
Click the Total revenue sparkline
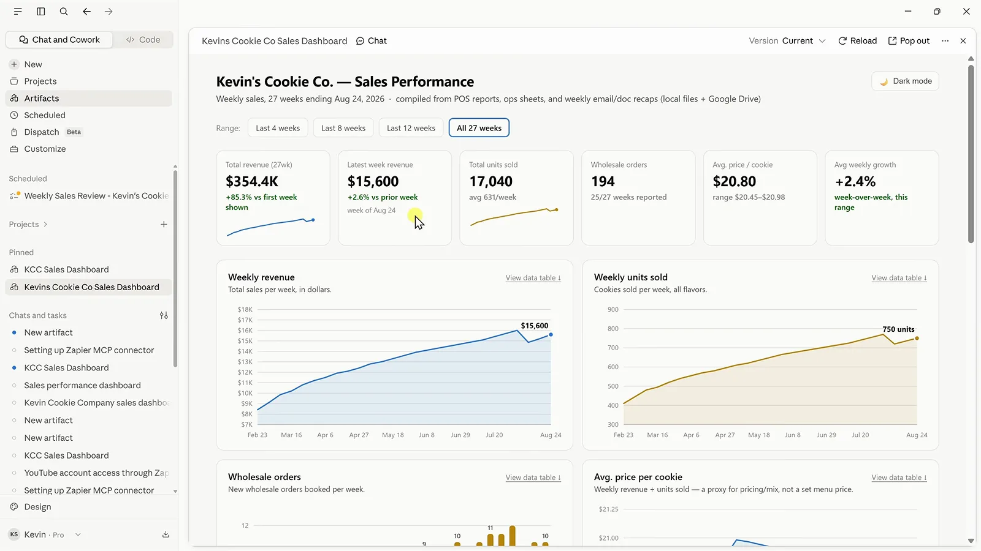(270, 227)
